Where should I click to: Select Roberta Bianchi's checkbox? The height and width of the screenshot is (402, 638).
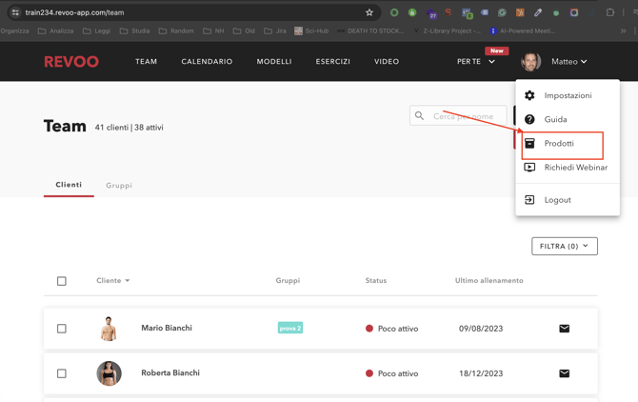click(62, 373)
